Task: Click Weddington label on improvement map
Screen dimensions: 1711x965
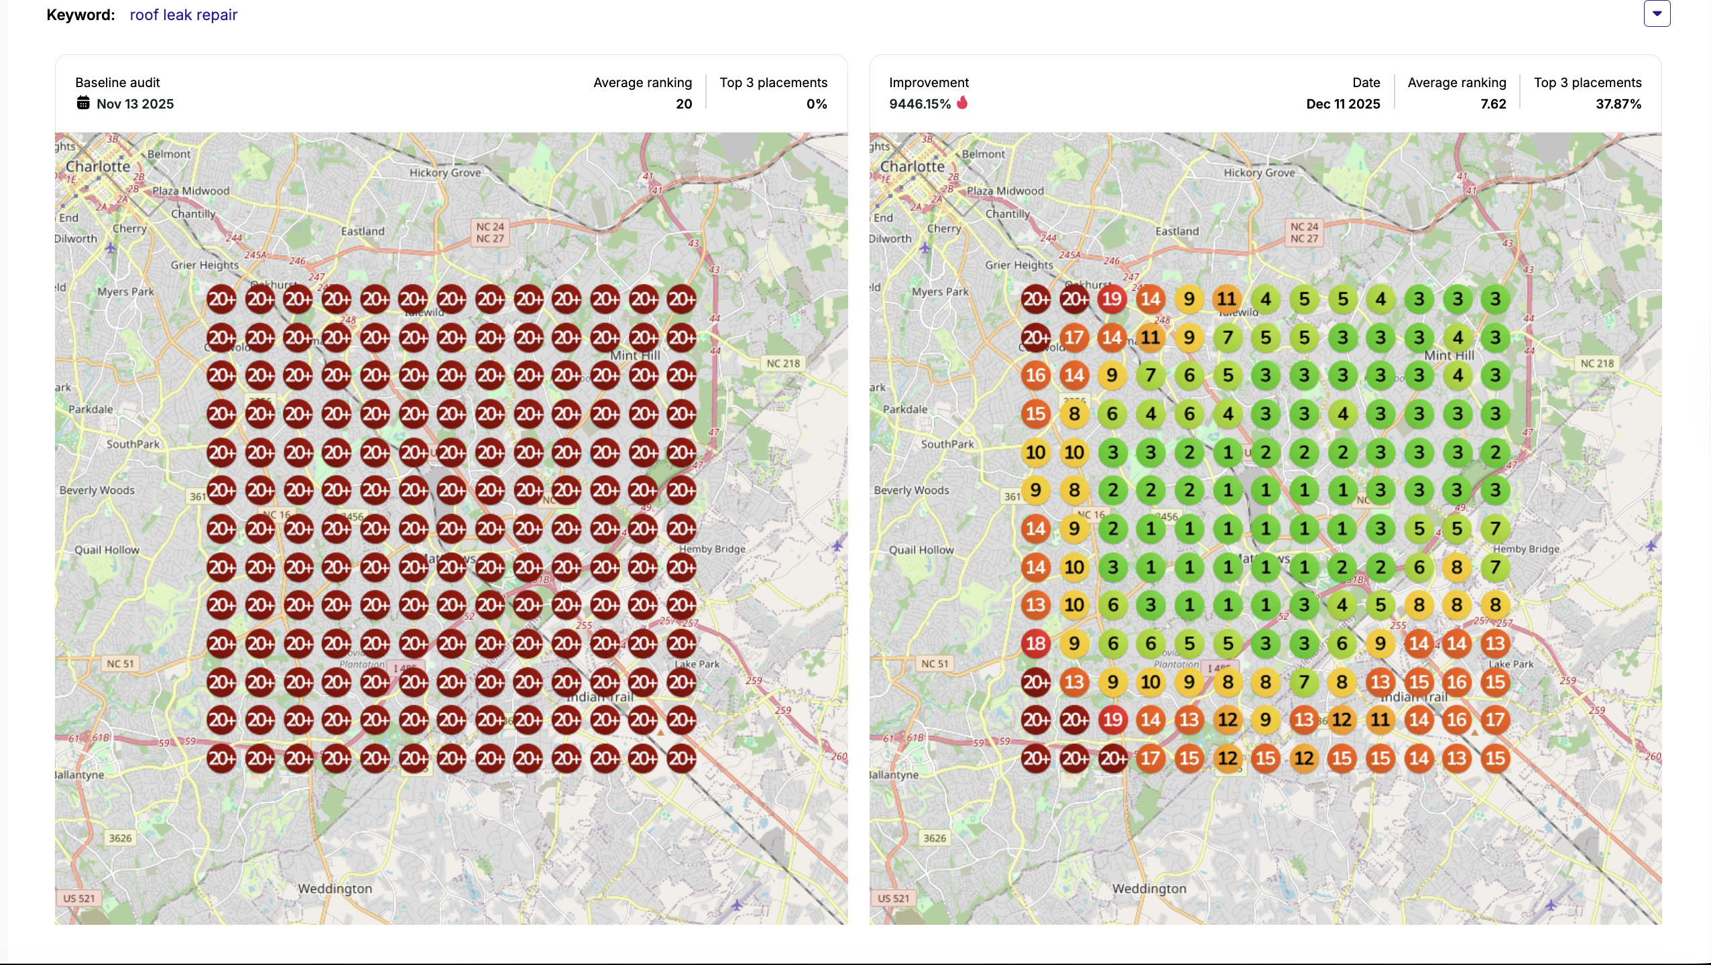Action: tap(1149, 889)
